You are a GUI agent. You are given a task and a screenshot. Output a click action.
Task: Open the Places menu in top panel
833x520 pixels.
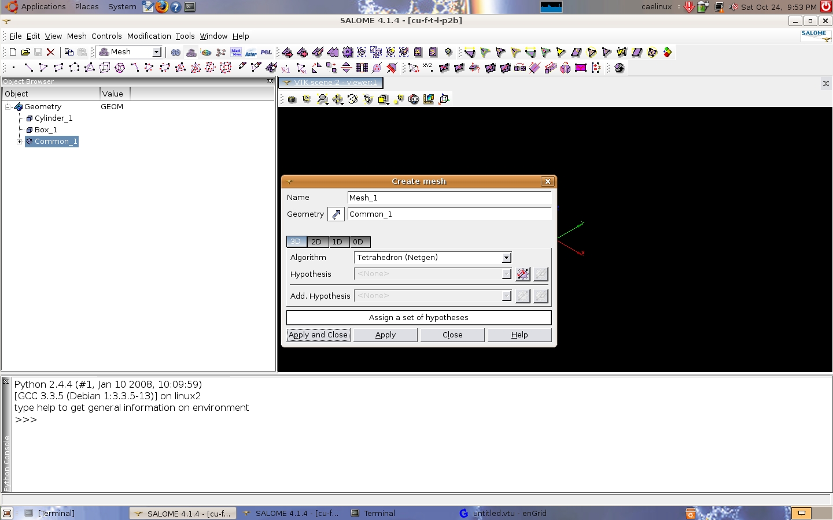tap(87, 7)
